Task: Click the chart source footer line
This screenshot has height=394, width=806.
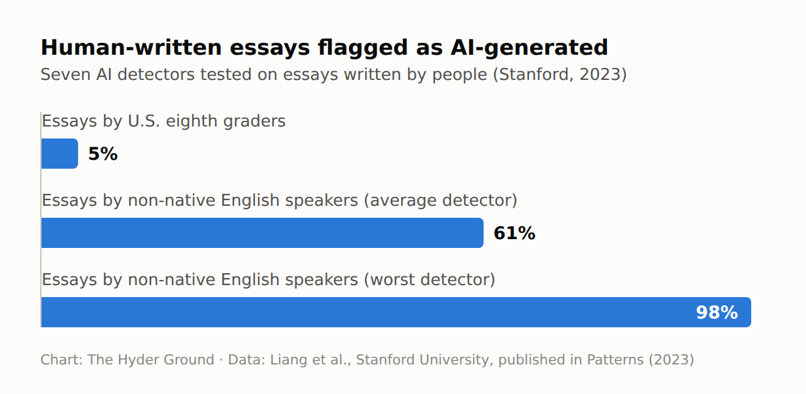Action: [x=367, y=360]
